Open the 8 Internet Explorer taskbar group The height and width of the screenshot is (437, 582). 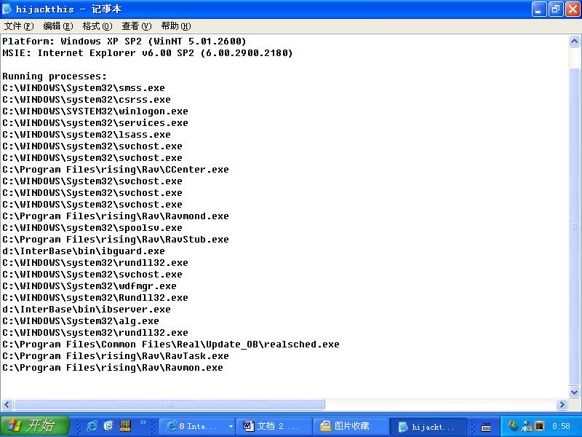point(196,426)
